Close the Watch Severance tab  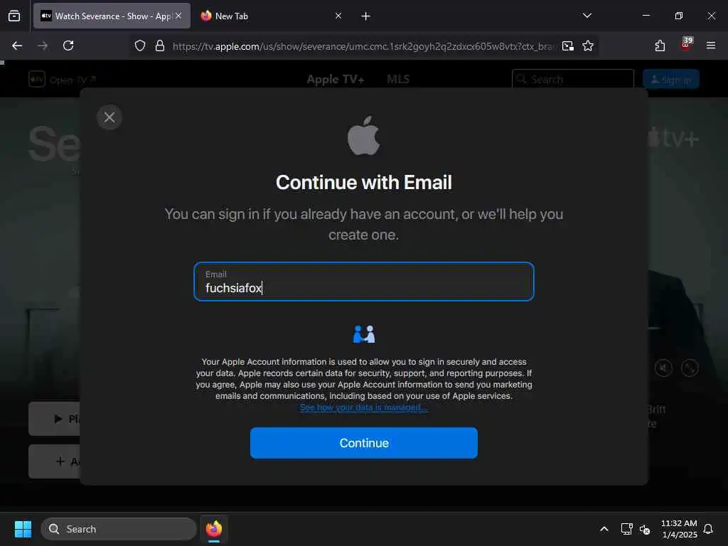178,16
